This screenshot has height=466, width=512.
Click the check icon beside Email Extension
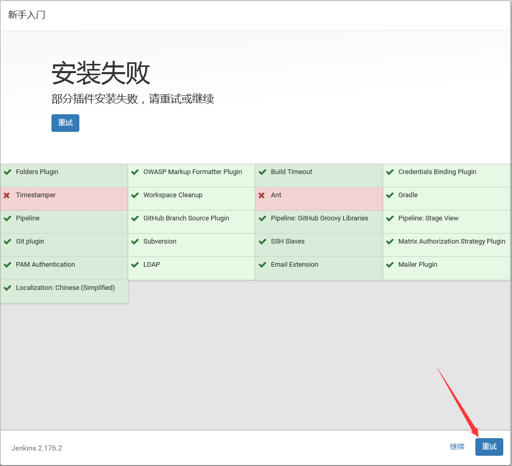(263, 265)
